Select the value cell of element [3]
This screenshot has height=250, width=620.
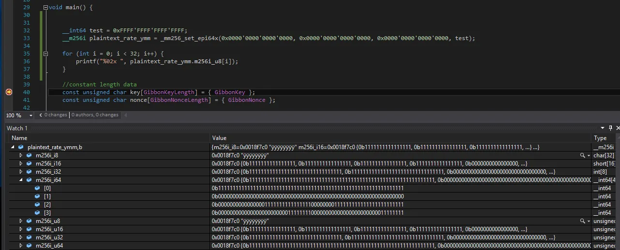coord(401,213)
